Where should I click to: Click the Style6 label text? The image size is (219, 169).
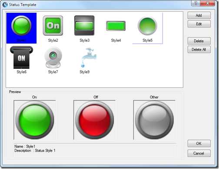21,72
